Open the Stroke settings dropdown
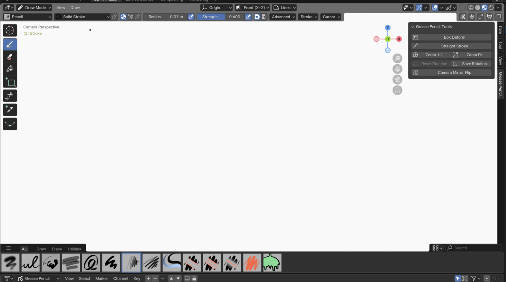The image size is (506, 282). tap(308, 17)
